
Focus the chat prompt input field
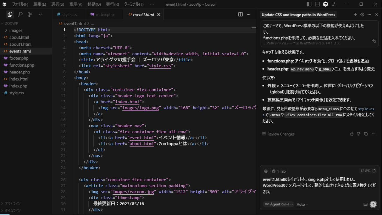pyautogui.click(x=319, y=186)
